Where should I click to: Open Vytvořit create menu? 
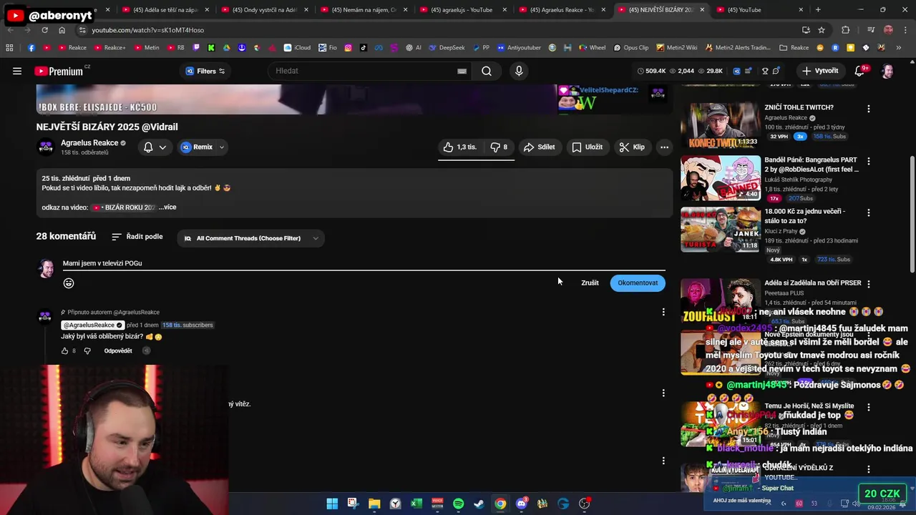click(820, 71)
